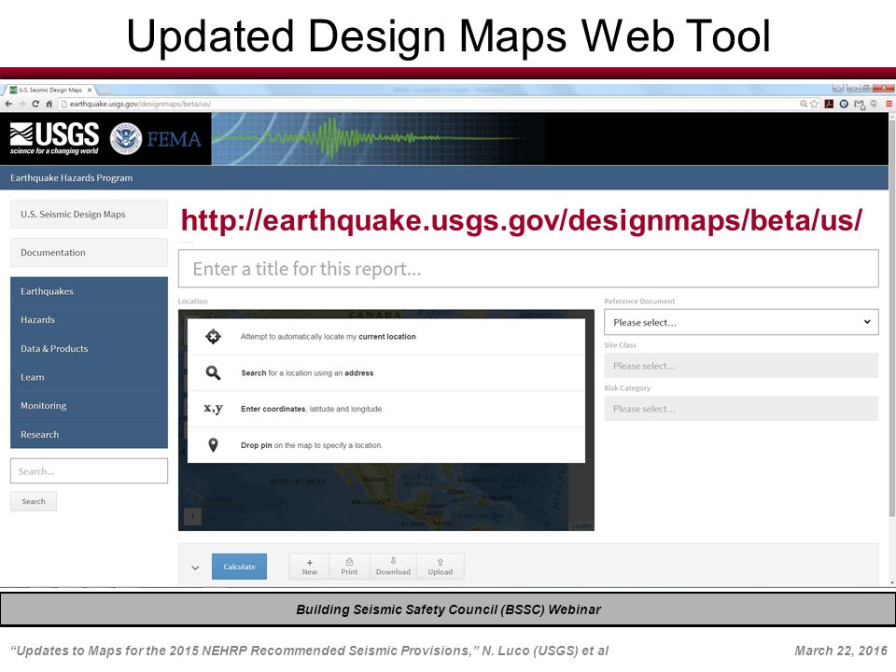Select the x,y enter coordinates icon
The width and height of the screenshot is (896, 672).
click(213, 409)
